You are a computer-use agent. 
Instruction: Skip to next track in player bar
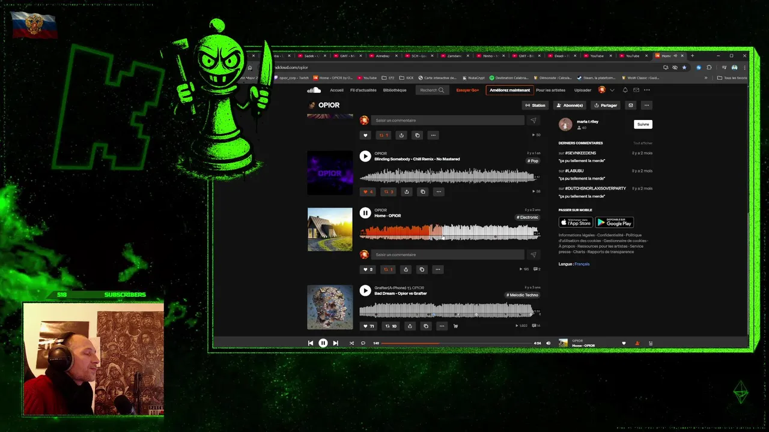click(335, 343)
